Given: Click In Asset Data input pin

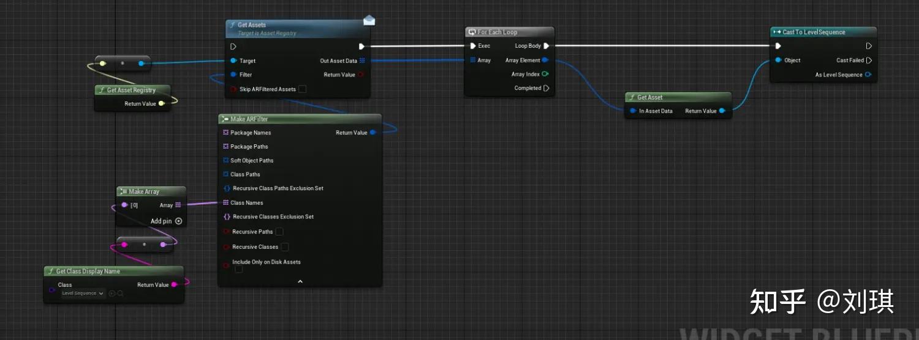Looking at the screenshot, I should click(x=633, y=111).
